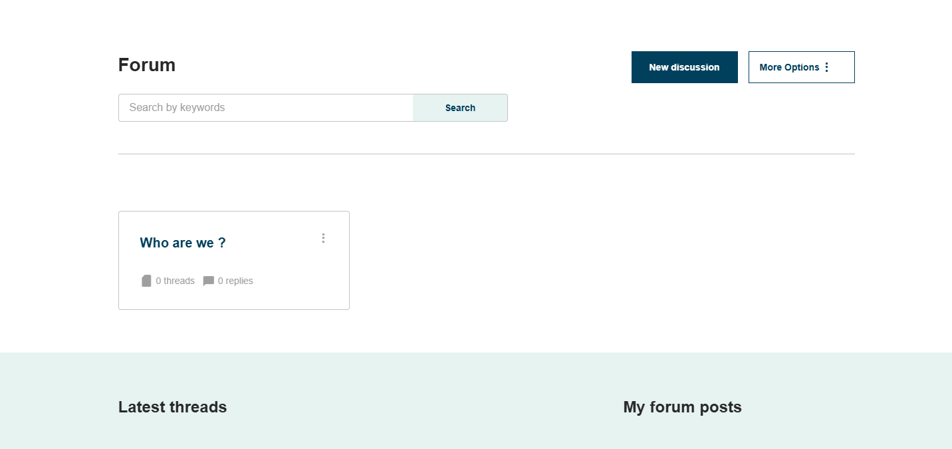Click the My forum posts section heading
This screenshot has width=952, height=449.
[x=682, y=407]
